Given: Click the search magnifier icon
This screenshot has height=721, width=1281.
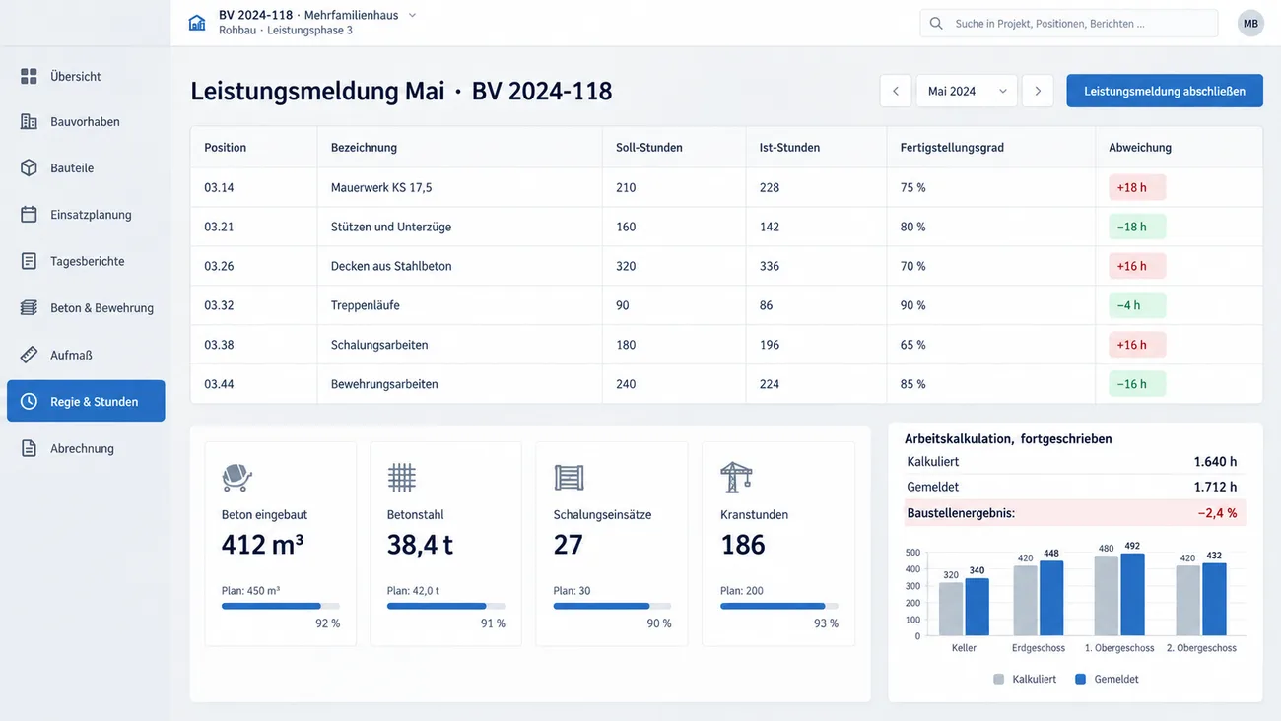Looking at the screenshot, I should [x=936, y=23].
